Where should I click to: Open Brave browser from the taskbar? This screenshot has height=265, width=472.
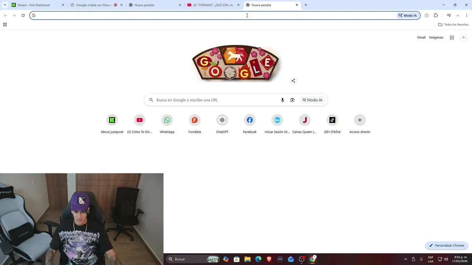coord(269,259)
